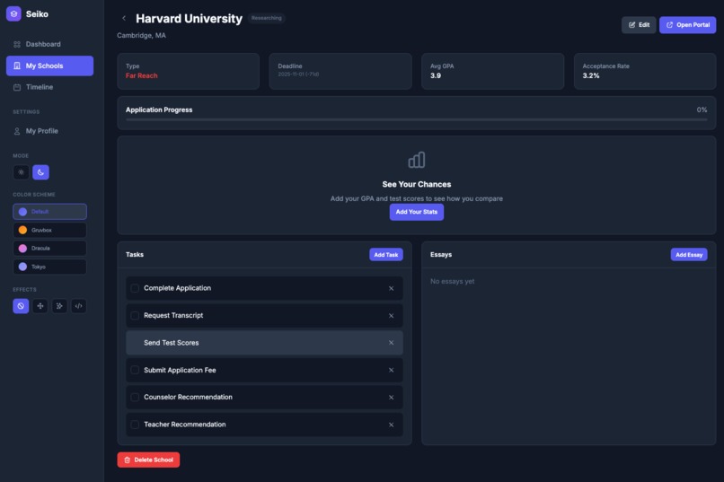Screen dimensions: 724x482
Task: Click the Delete School button
Action: click(x=148, y=460)
